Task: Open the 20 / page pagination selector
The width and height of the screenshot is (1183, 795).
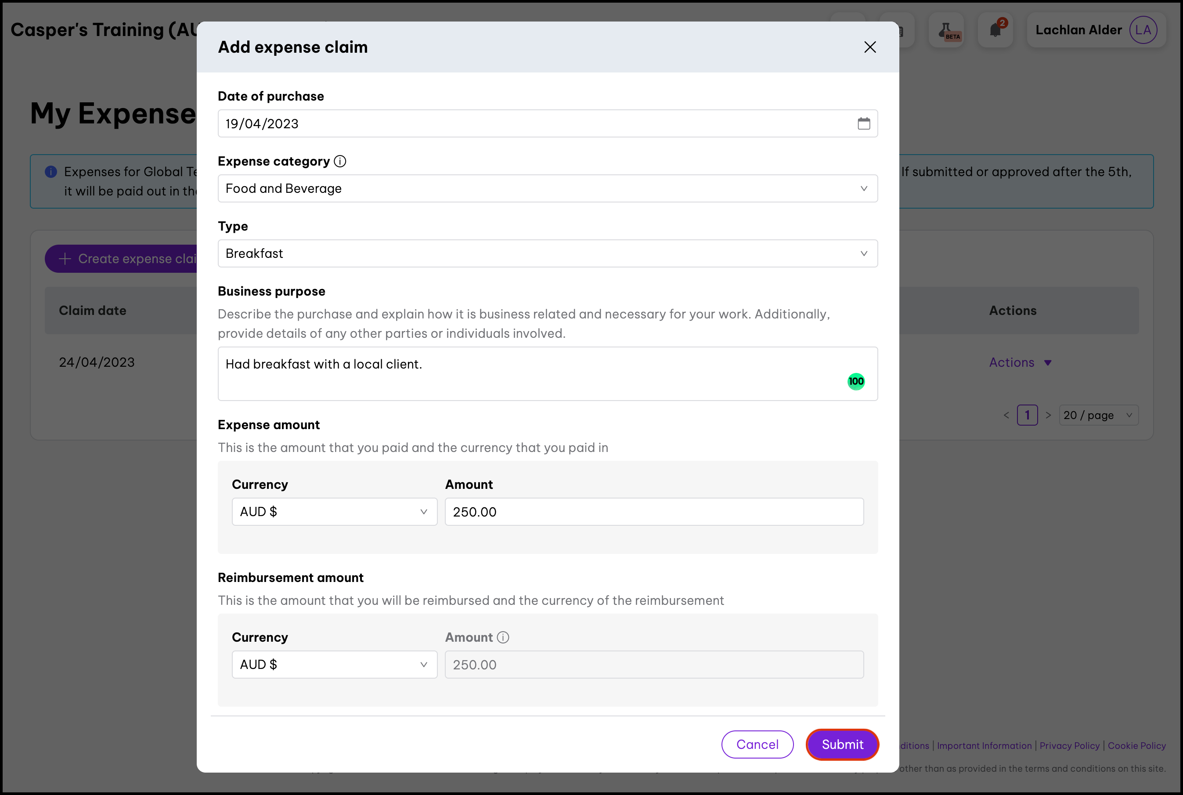Action: (x=1098, y=415)
